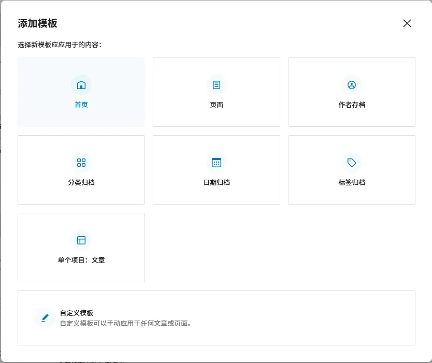This screenshot has height=363, width=432.
Task: Pick the 标签归档 template label
Action: (x=352, y=182)
